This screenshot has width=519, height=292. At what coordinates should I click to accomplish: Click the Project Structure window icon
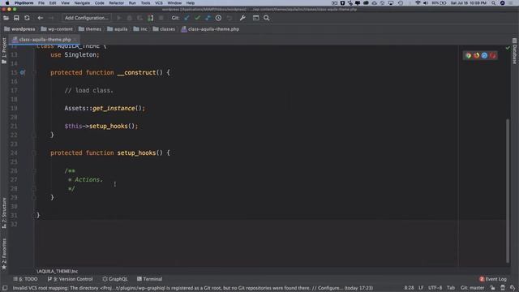(256, 18)
